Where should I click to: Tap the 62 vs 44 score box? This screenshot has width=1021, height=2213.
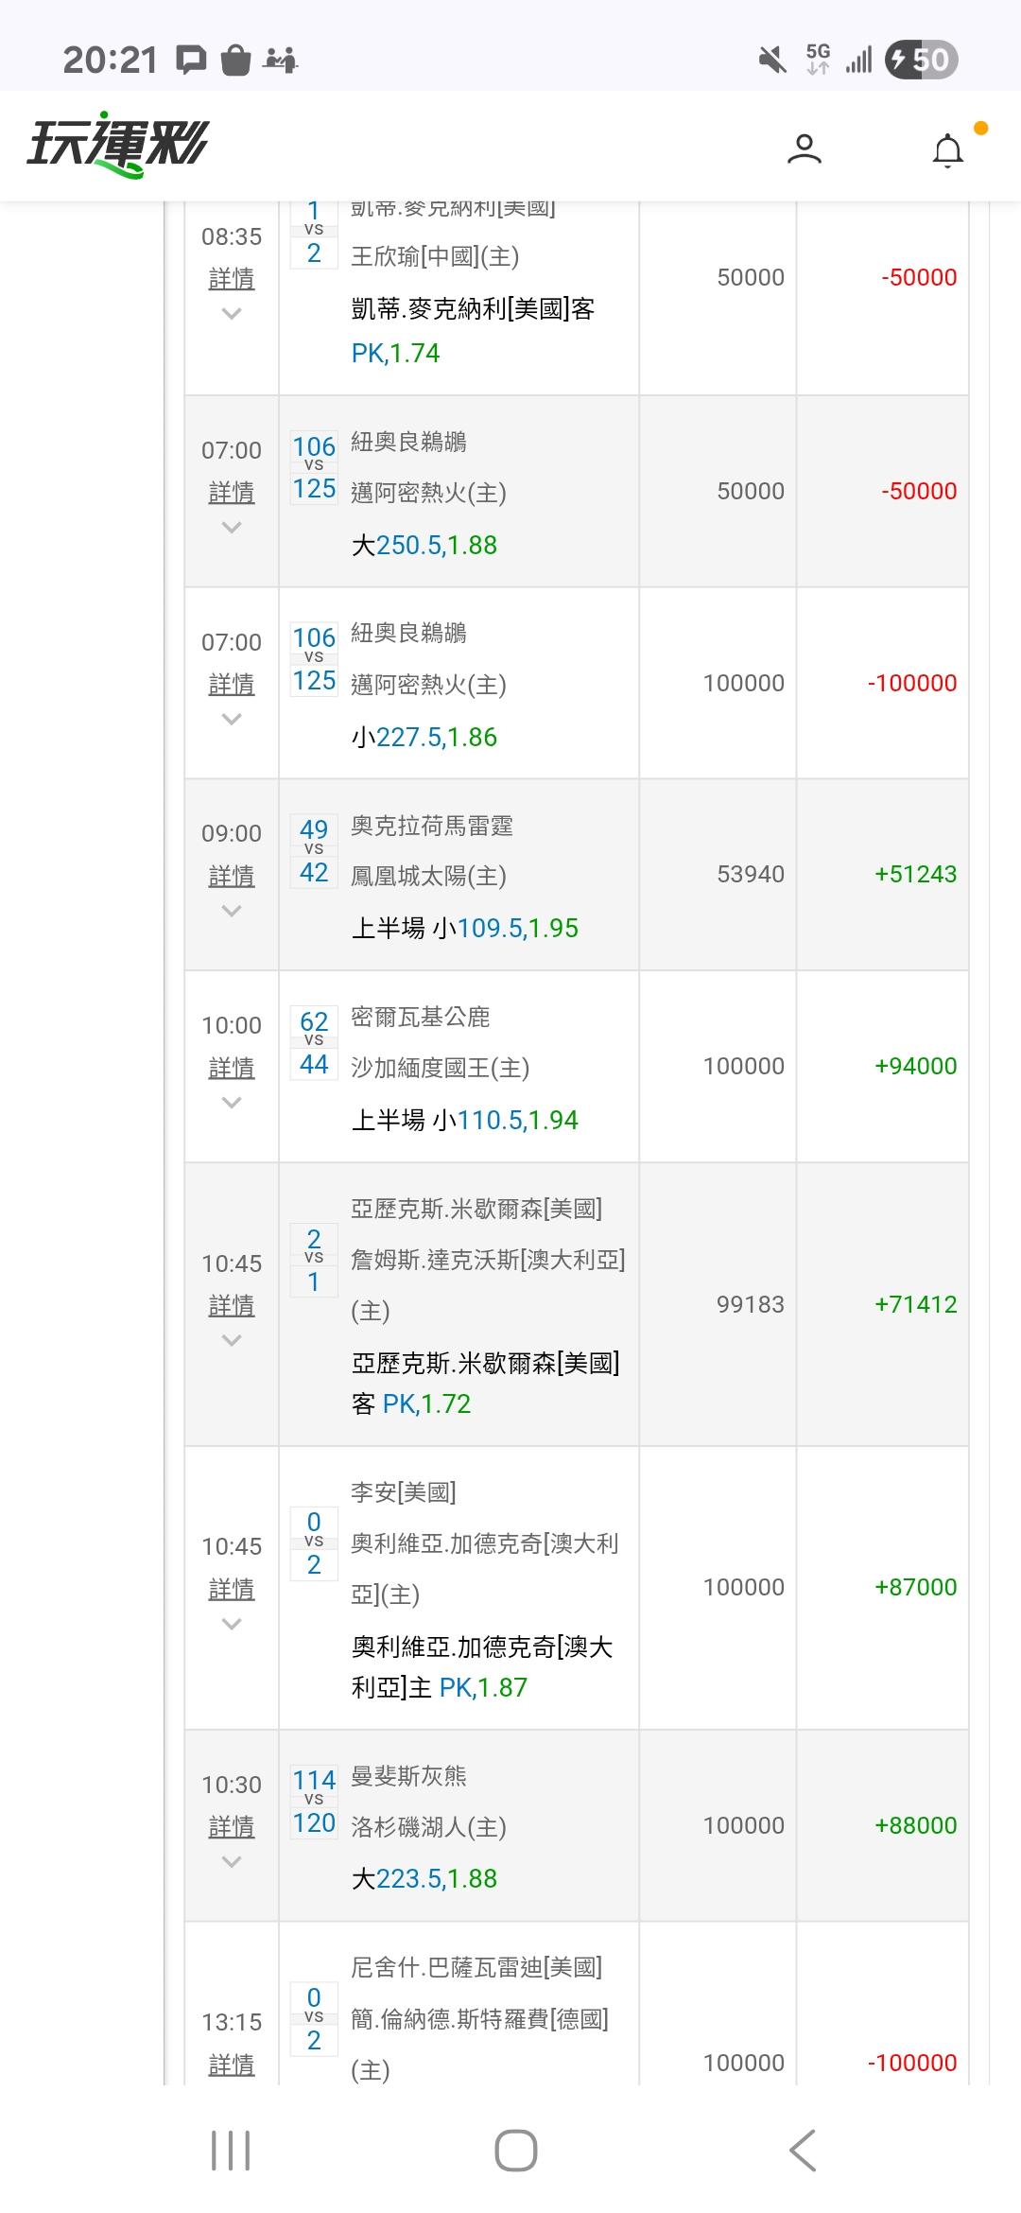tap(314, 1043)
